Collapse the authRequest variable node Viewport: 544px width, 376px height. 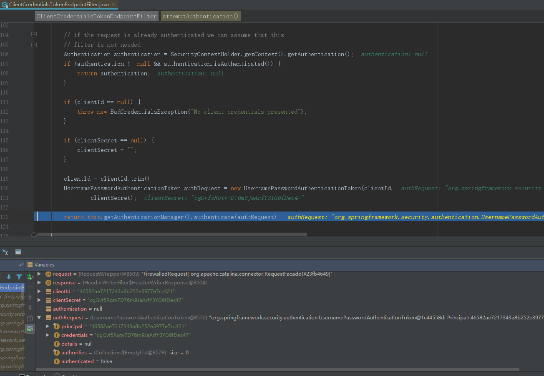coord(39,317)
